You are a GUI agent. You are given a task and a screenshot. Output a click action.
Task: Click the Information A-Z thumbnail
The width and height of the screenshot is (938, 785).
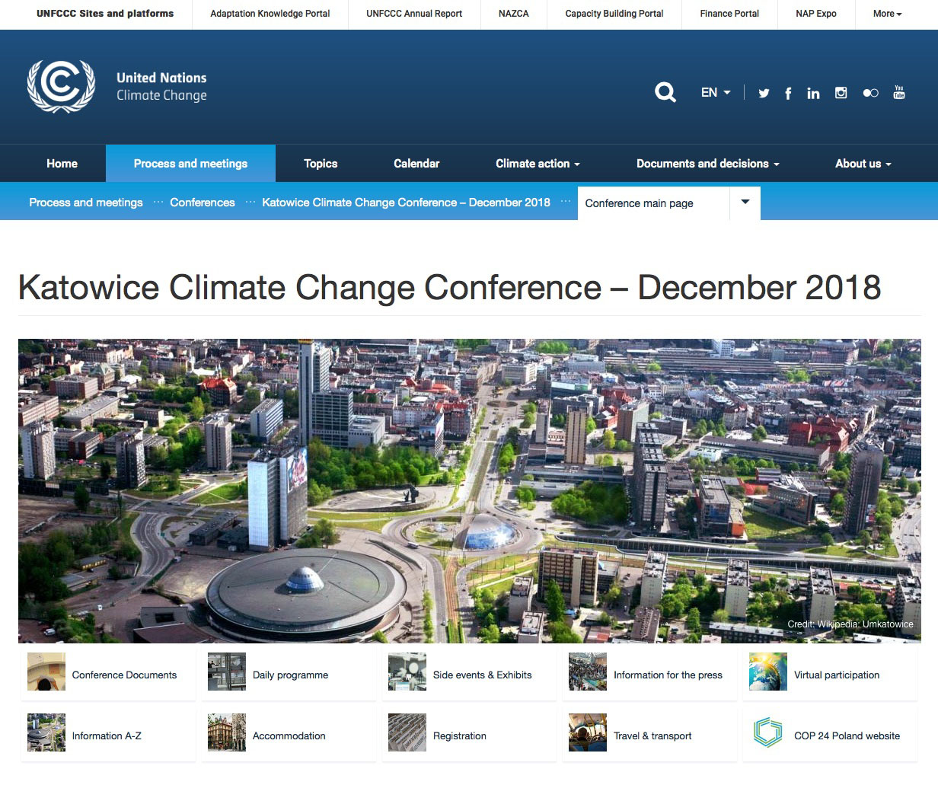point(46,732)
